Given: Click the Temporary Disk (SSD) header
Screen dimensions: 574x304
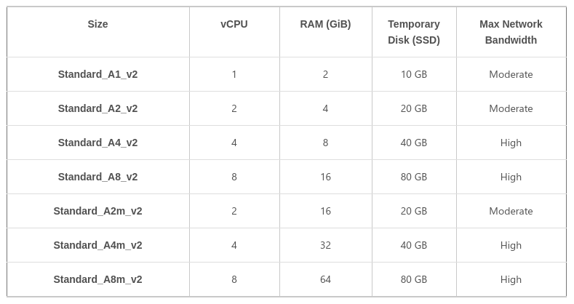Looking at the screenshot, I should point(414,32).
